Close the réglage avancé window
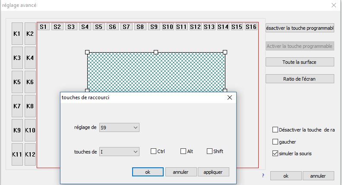This screenshot has width=342, height=185. [x=334, y=5]
